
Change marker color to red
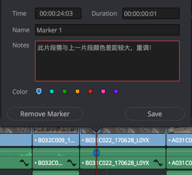pos(90,92)
